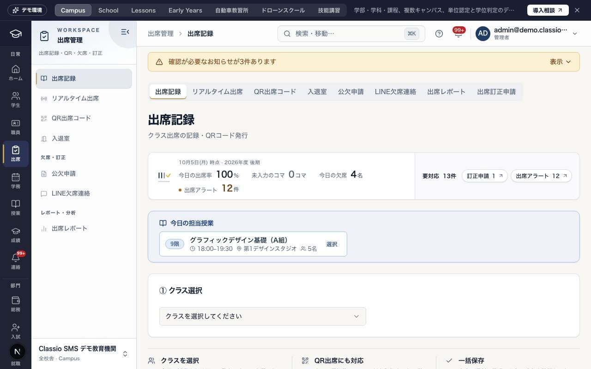Open the 出席訂正申請 tab

tap(496, 92)
